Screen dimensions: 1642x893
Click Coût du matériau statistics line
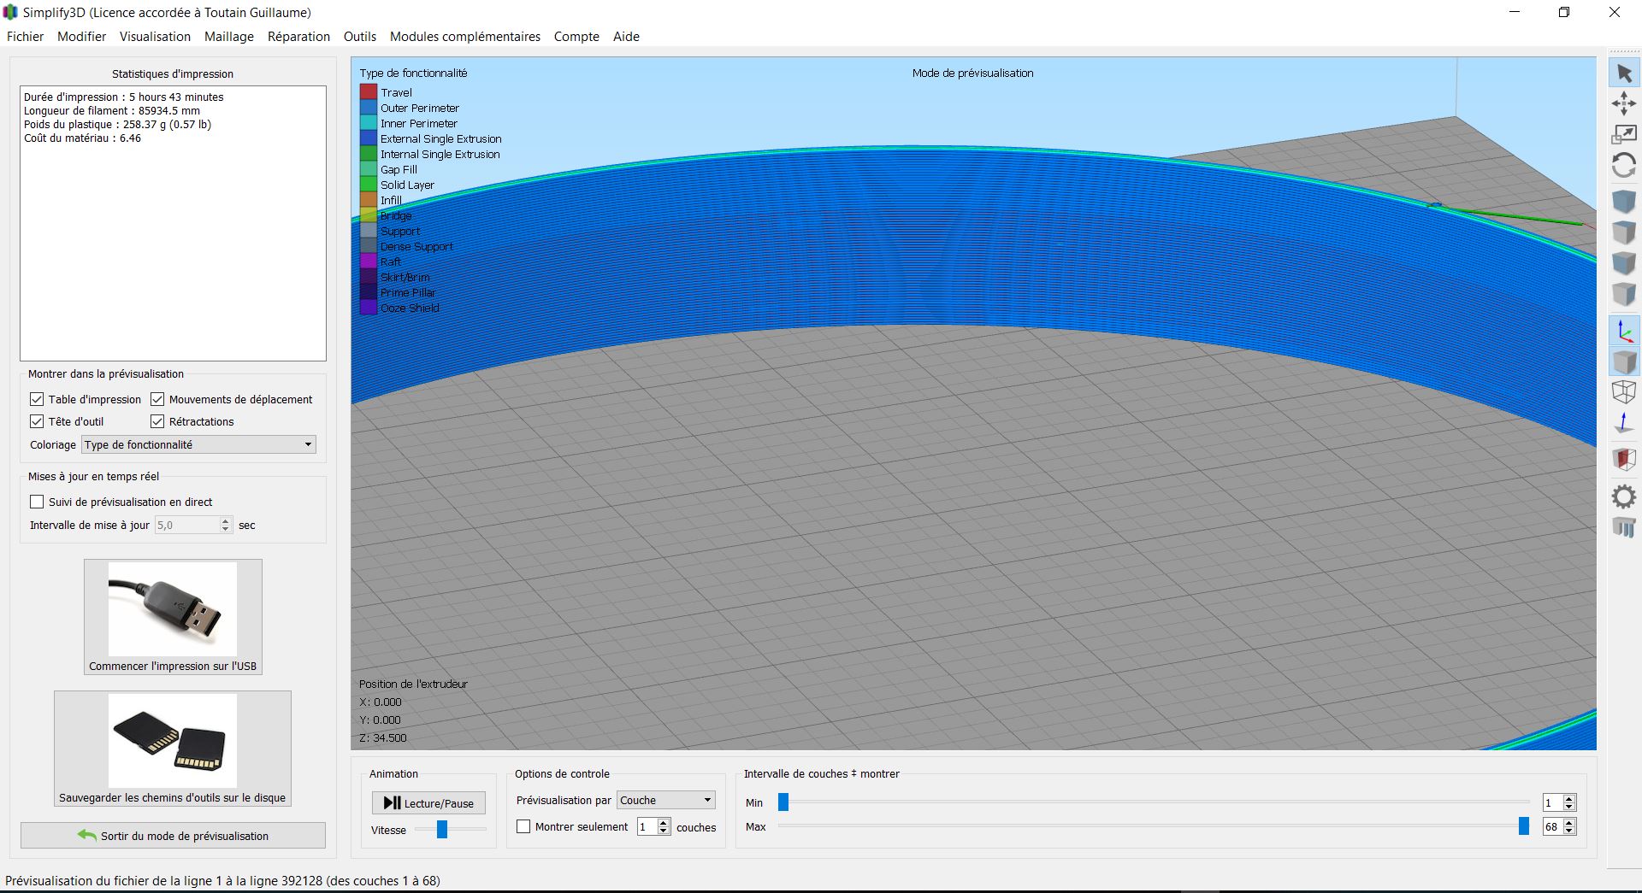(x=82, y=138)
